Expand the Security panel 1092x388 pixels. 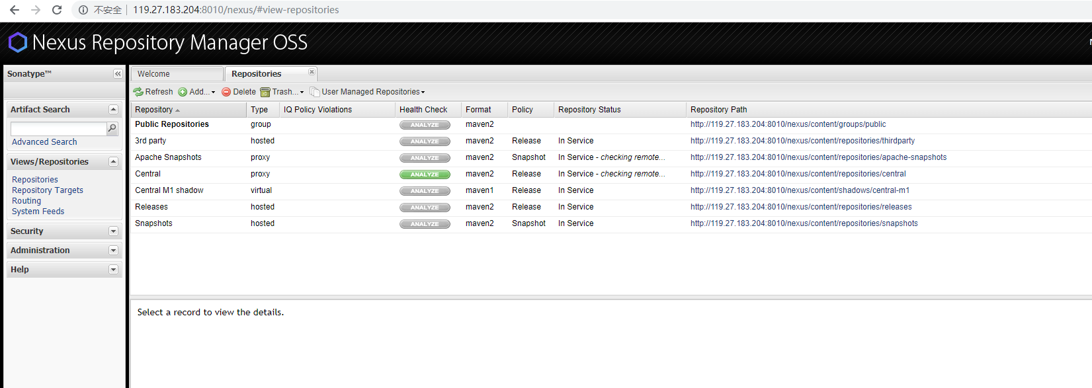(x=113, y=231)
